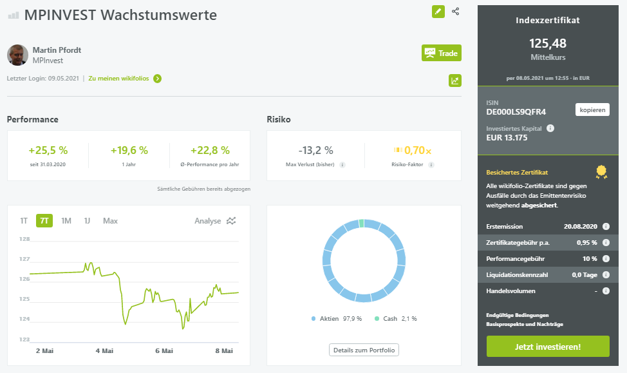Click the arrow icon next to Zu meinen wikifolios
The height and width of the screenshot is (373, 627).
pos(158,79)
